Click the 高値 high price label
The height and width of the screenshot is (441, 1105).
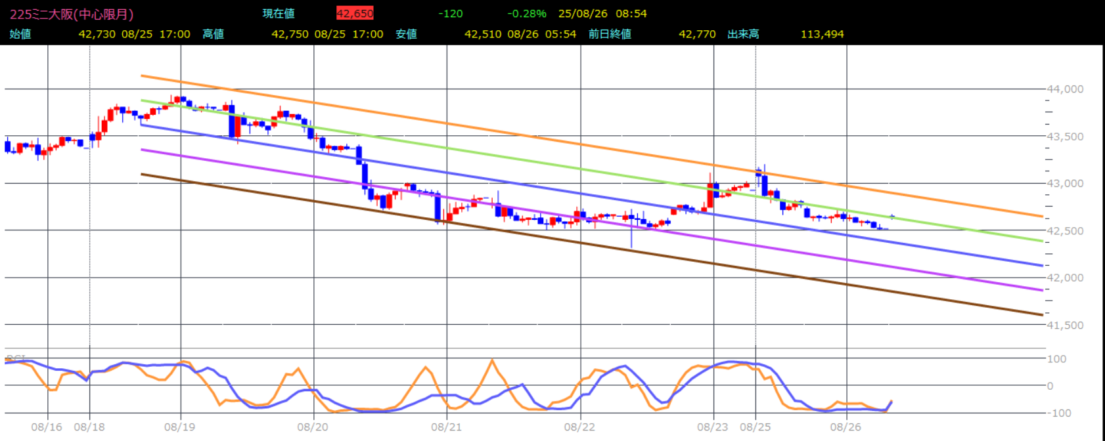point(214,34)
